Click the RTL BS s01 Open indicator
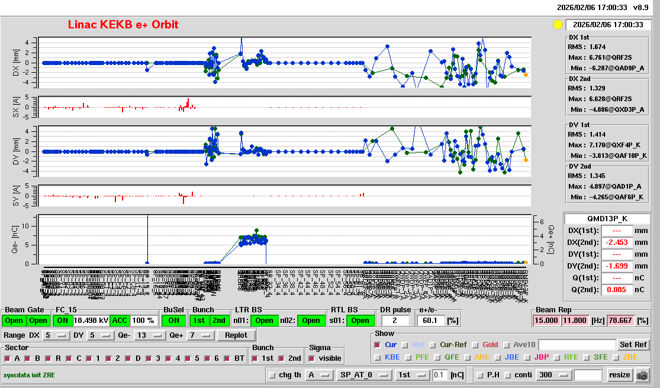 coord(359,321)
